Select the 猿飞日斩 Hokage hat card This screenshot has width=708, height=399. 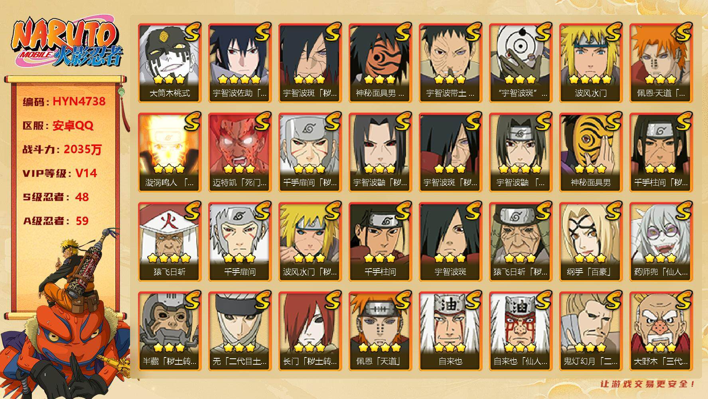170,242
